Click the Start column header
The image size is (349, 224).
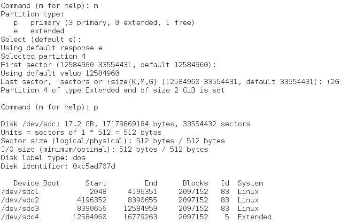[x=96, y=183]
